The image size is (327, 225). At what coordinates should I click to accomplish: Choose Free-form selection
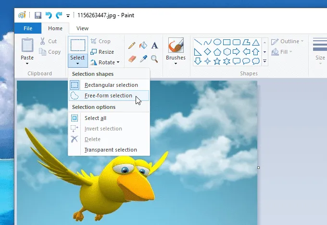tap(108, 95)
